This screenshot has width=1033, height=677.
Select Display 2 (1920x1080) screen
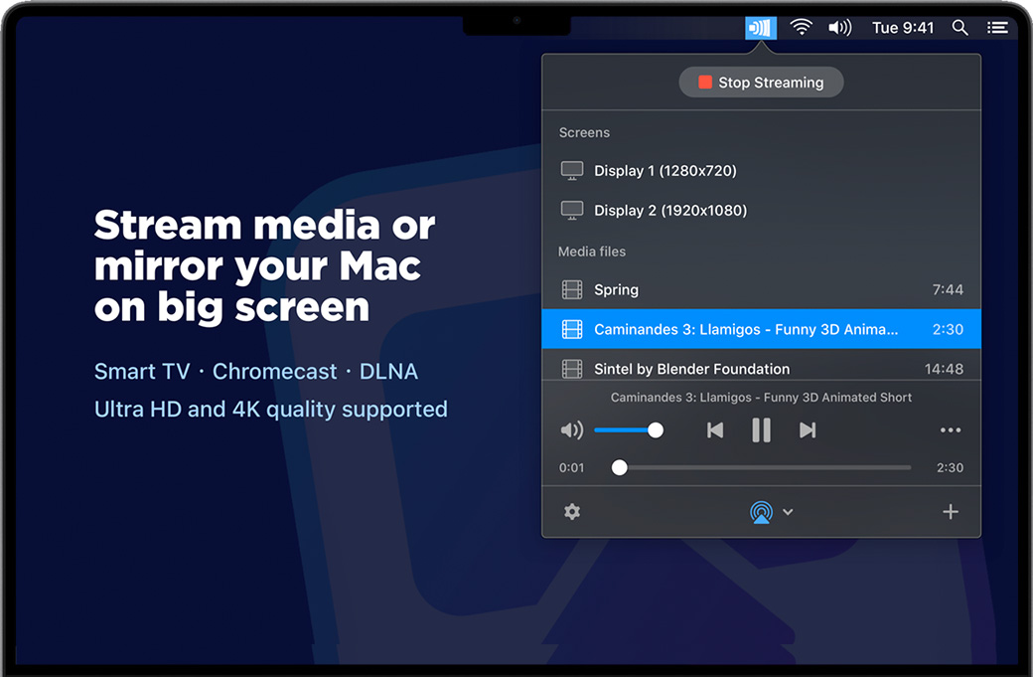(669, 211)
